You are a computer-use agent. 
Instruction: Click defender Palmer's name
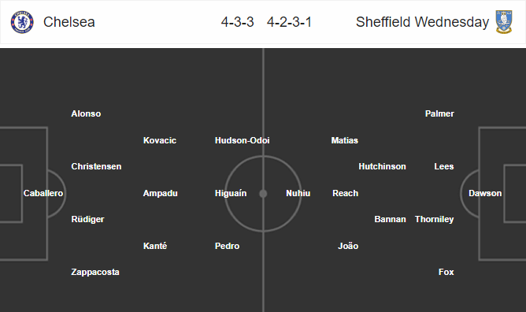point(439,113)
